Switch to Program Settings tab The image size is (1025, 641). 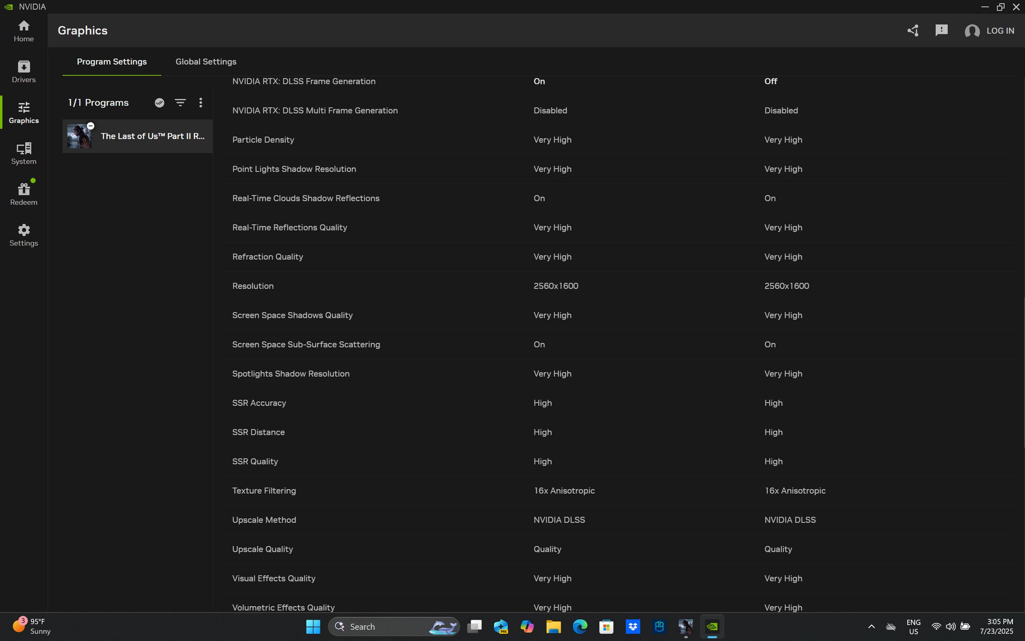tap(111, 61)
